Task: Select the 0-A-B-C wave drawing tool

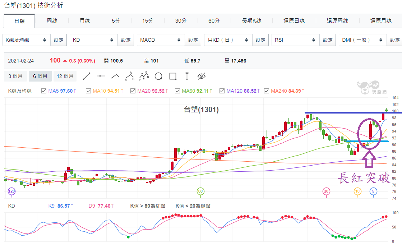Action: point(144,76)
